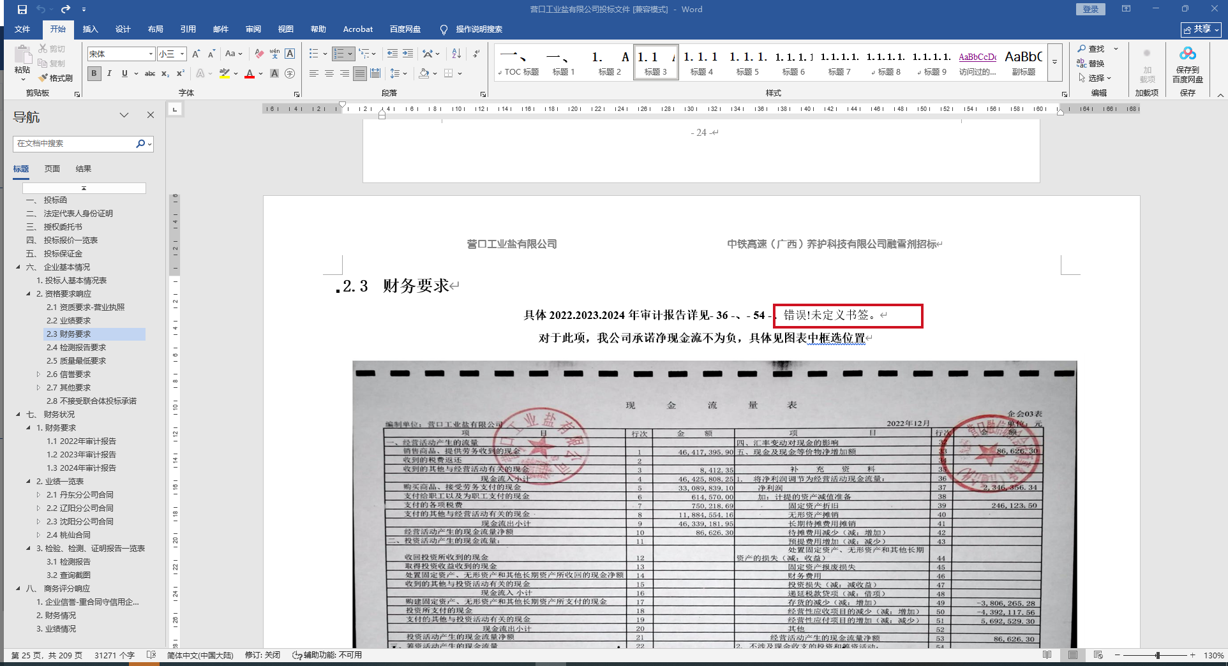Screen dimensions: 1228x666
Task: Click the Save icon in title bar
Action: pos(22,10)
